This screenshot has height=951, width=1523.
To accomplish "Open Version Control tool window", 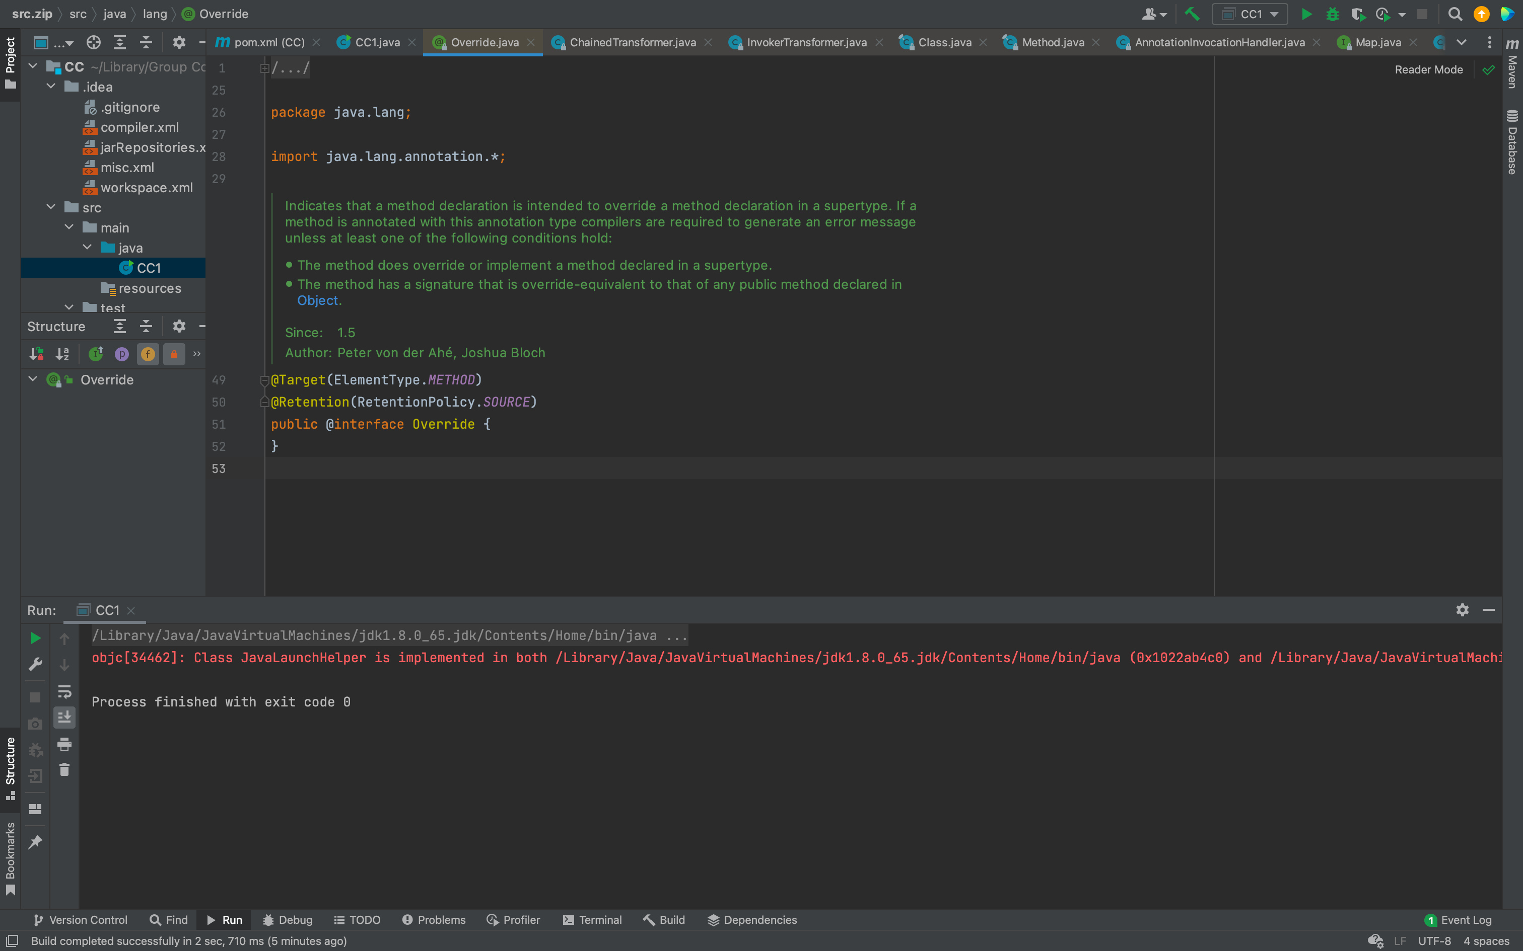I will click(80, 920).
